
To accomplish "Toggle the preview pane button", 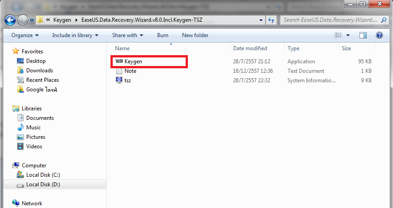I will point(363,35).
